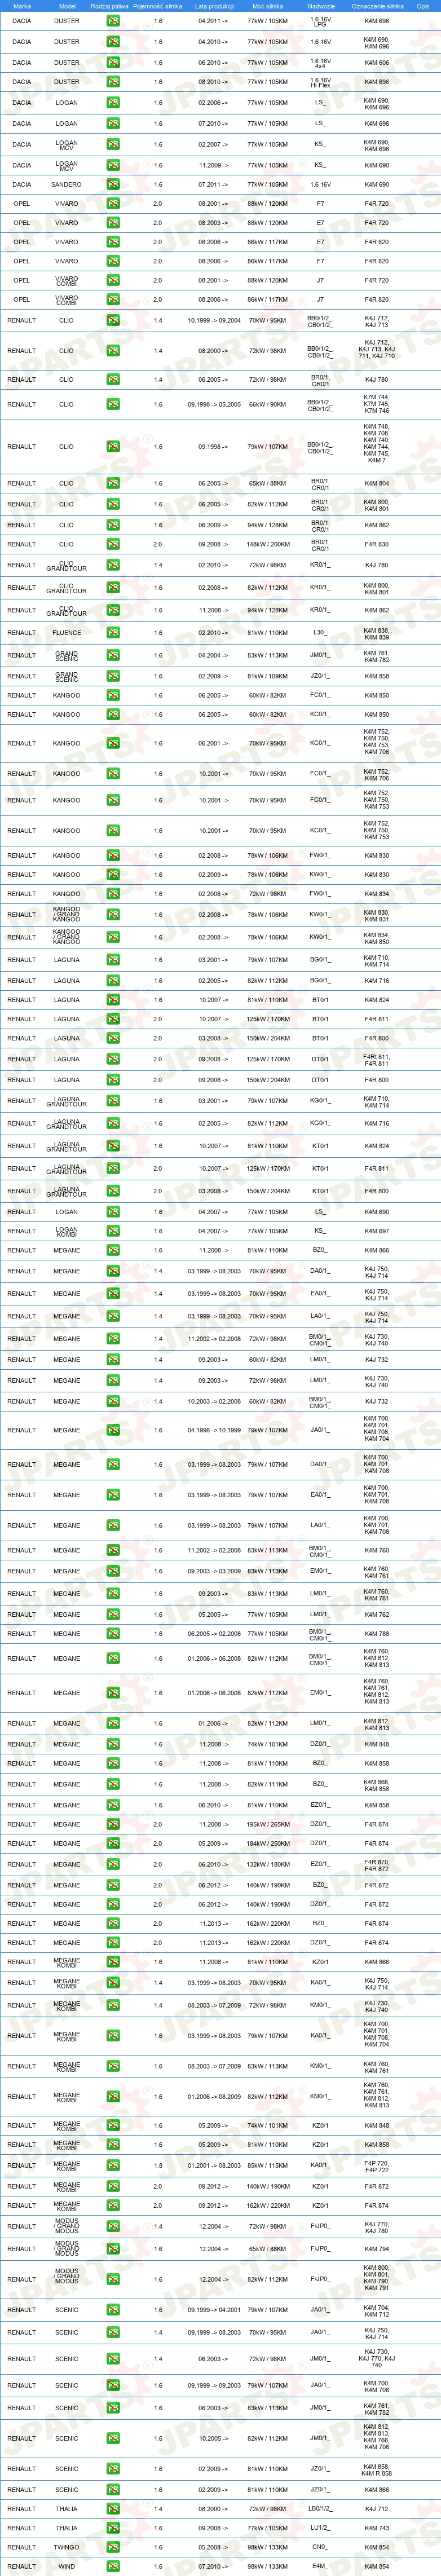The height and width of the screenshot is (2576, 441).
Task: Click fuel icon in Thalia 1.4 row
Action: coord(113,2509)
